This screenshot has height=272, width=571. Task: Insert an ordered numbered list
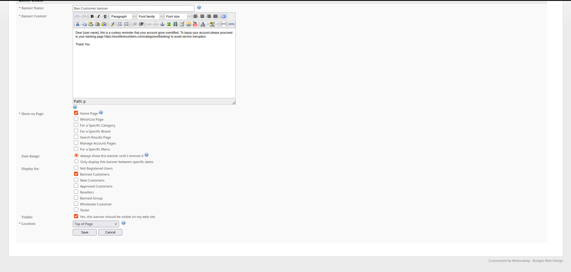click(126, 24)
